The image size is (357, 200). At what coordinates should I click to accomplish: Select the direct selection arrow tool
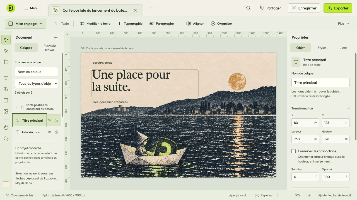[x=6, y=51]
